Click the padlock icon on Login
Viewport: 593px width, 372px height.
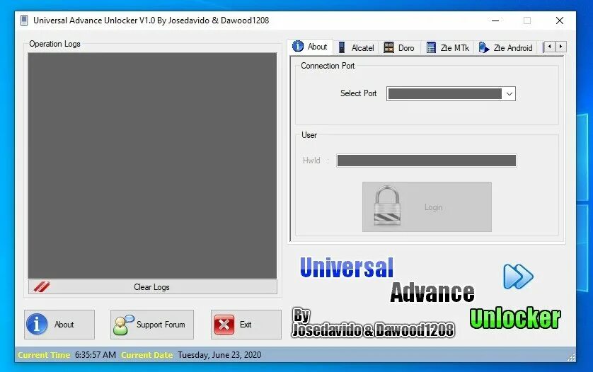pyautogui.click(x=386, y=206)
